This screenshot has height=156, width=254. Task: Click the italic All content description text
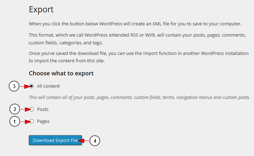tap(139, 97)
